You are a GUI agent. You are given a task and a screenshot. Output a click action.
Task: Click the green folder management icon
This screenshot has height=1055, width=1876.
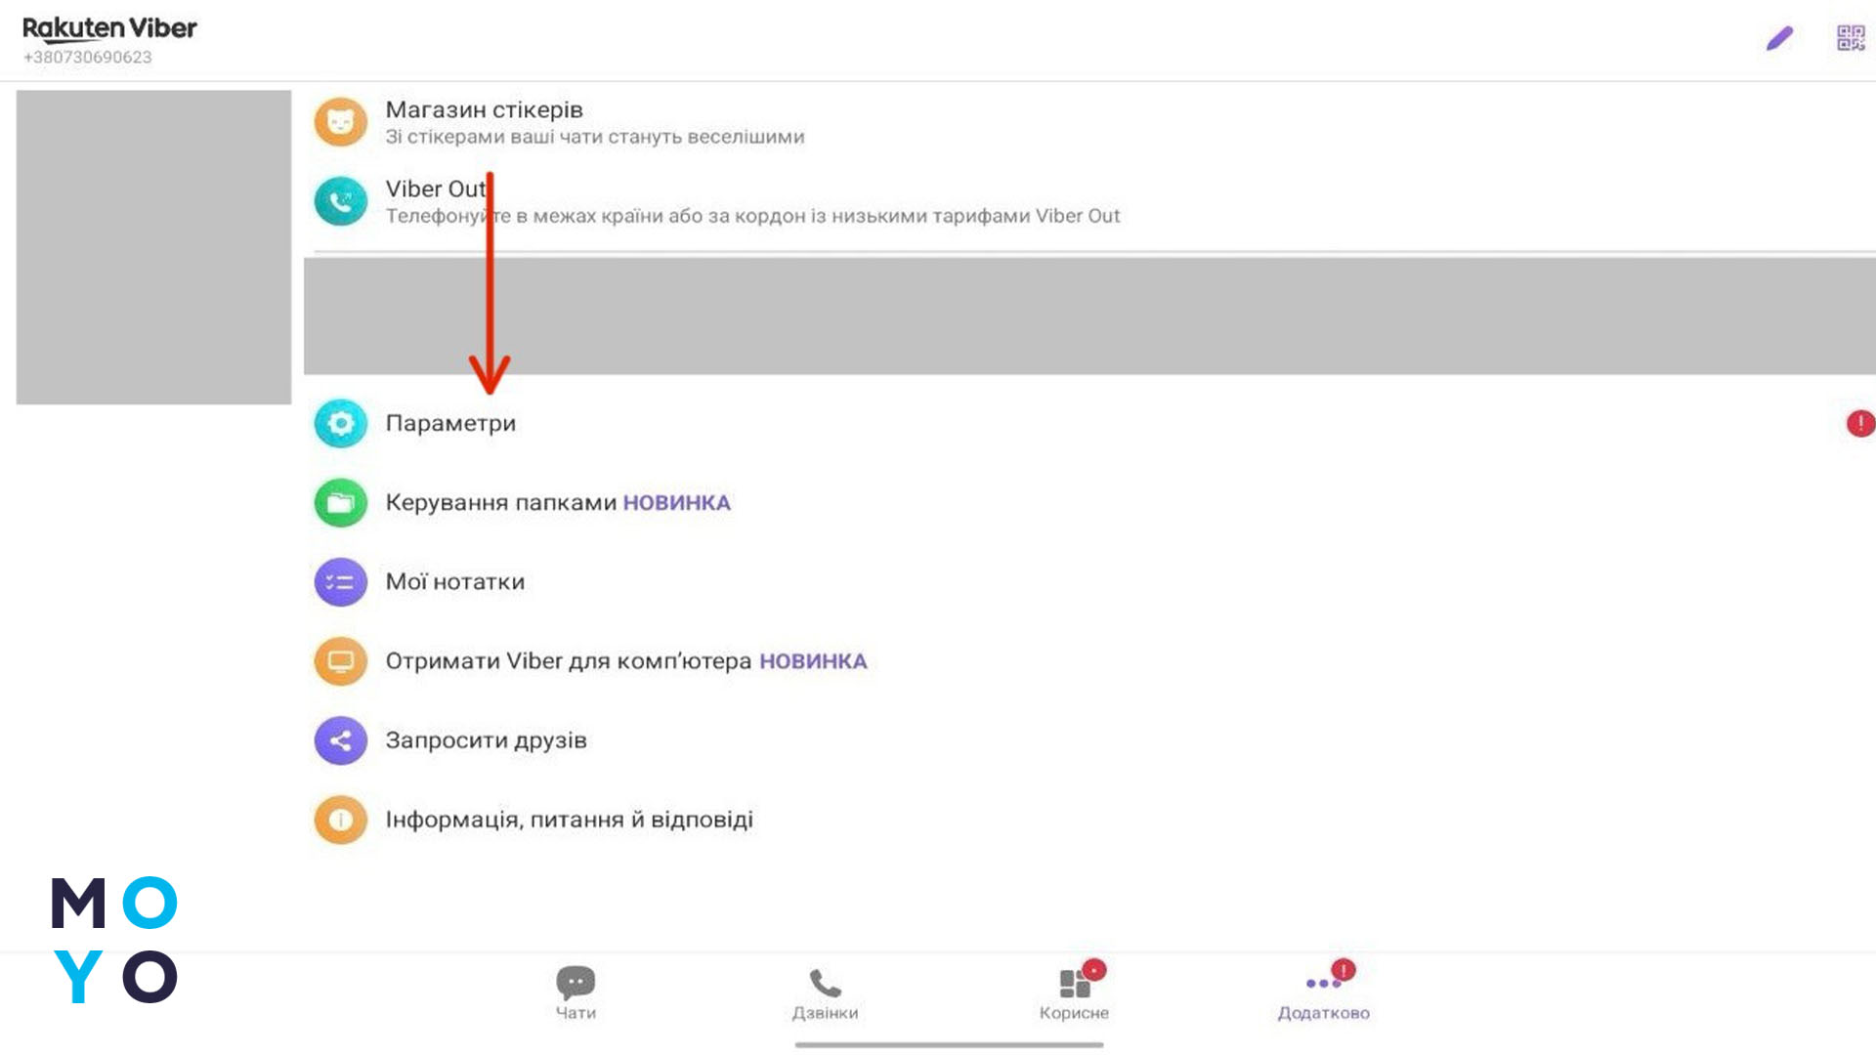[340, 502]
